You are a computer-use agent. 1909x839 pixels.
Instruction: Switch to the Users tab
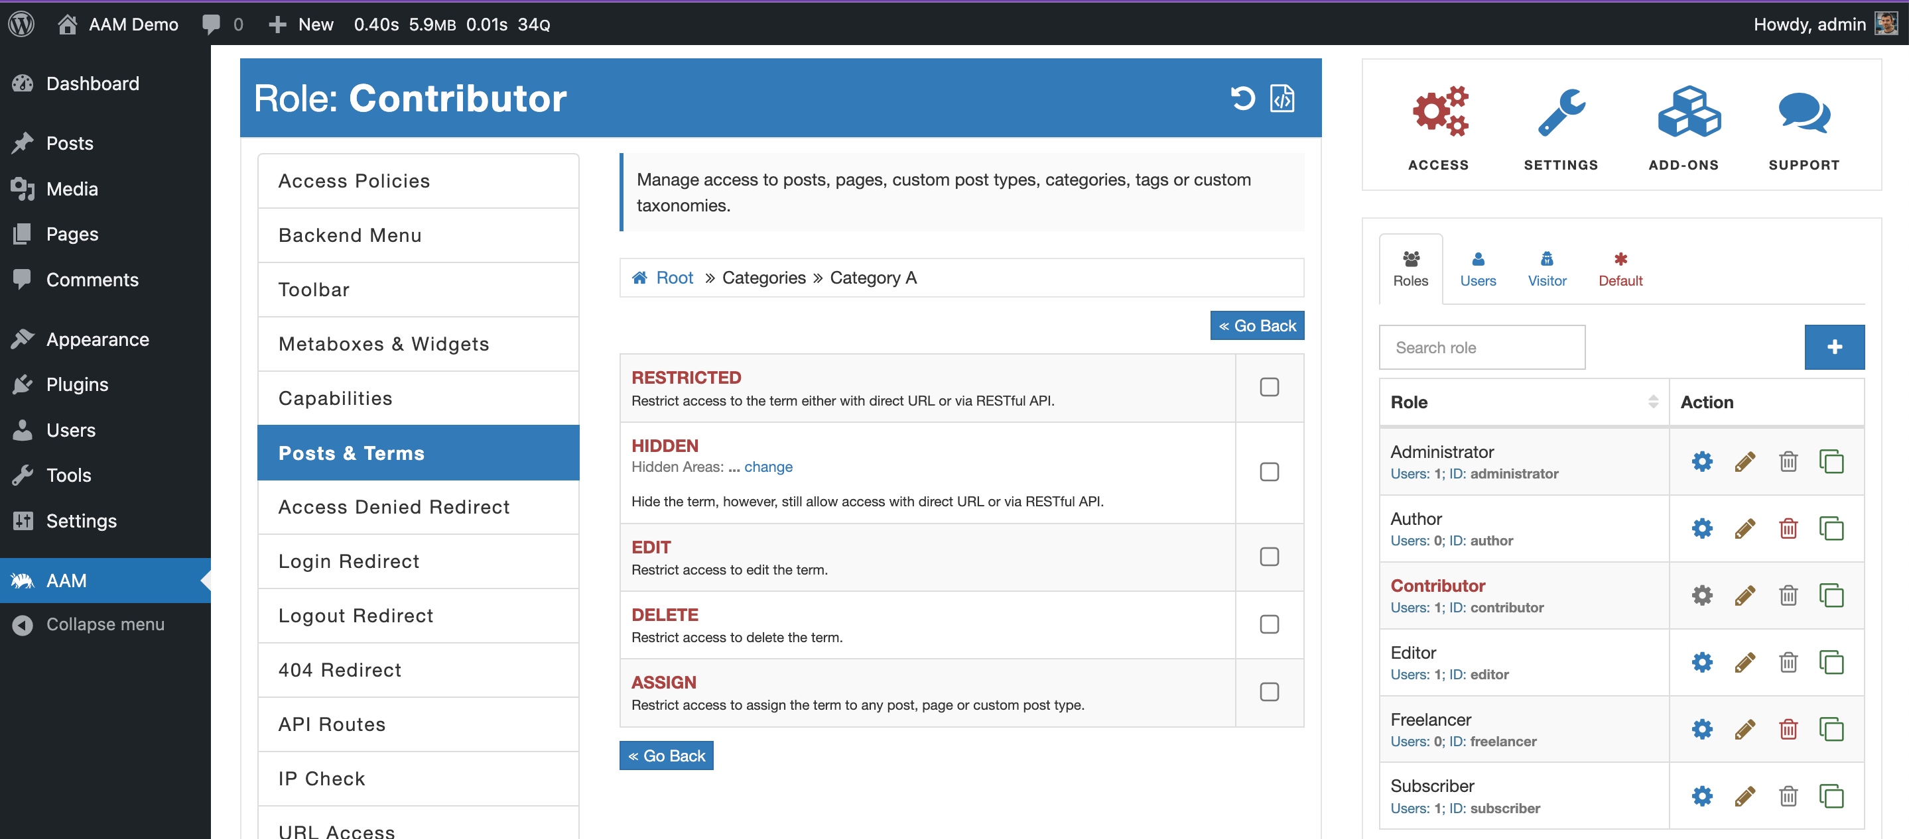1478,269
